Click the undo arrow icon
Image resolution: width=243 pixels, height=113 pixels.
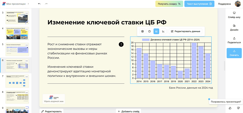tap(39, 4)
